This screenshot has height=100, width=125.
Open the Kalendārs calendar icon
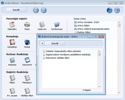[12, 25]
